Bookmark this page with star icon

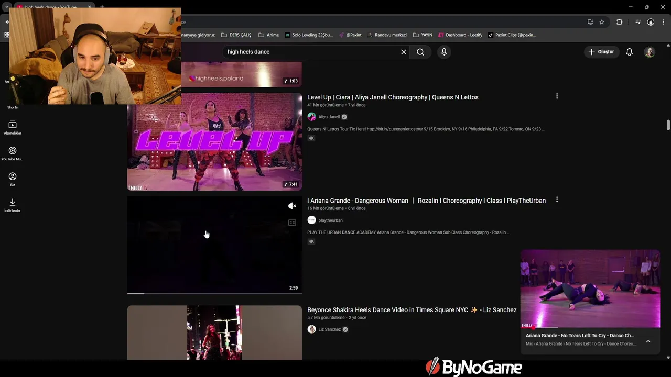(x=602, y=22)
